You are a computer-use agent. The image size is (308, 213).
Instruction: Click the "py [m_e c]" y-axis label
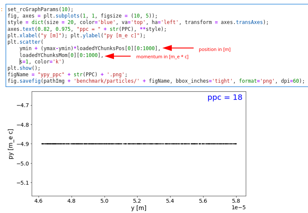(x=11, y=144)
